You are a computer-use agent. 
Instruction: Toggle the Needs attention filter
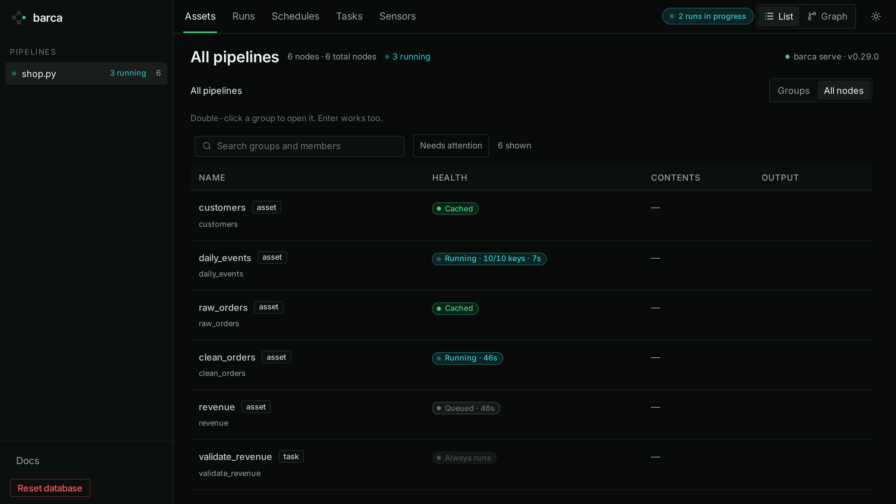(451, 146)
